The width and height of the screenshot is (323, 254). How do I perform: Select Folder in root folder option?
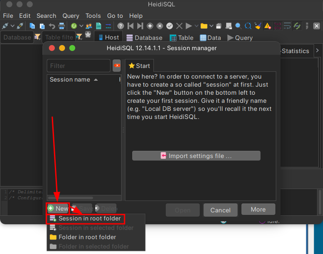87,237
